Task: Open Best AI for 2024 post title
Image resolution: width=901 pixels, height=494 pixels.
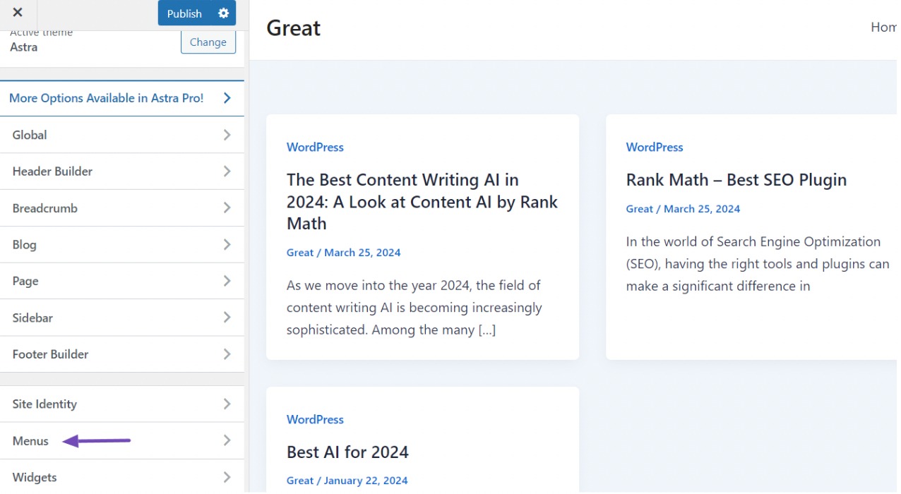Action: click(347, 452)
